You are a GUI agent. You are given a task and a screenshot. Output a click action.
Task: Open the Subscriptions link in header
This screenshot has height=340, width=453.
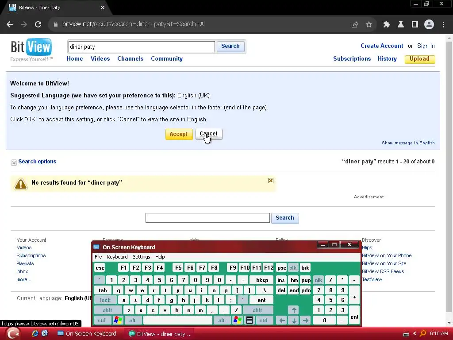coord(352,59)
